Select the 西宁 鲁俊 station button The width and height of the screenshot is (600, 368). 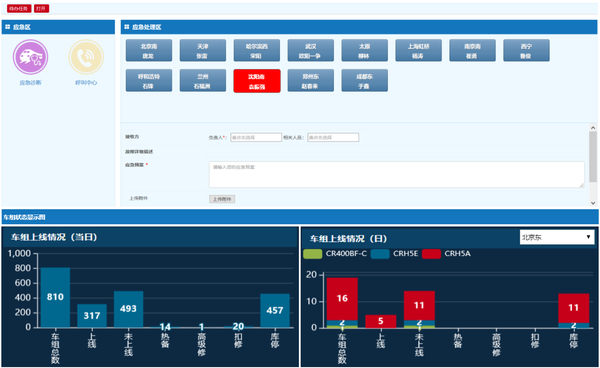click(x=526, y=50)
